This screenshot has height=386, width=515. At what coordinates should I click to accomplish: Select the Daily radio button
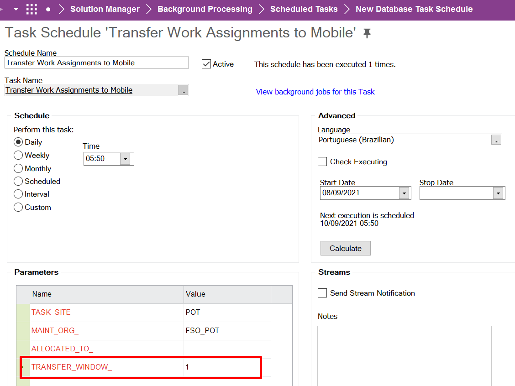(x=18, y=142)
